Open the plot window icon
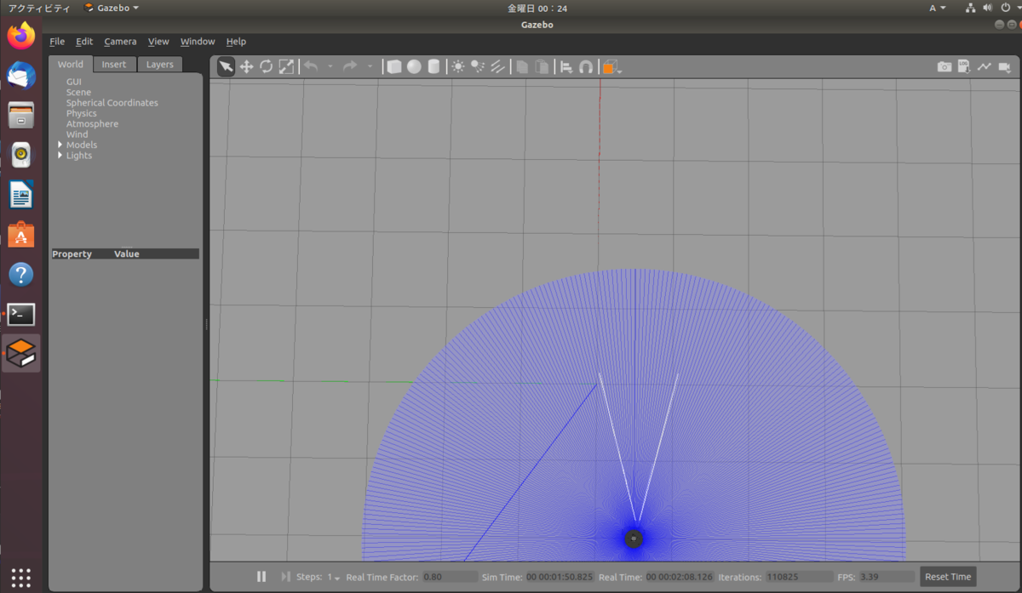 click(984, 66)
